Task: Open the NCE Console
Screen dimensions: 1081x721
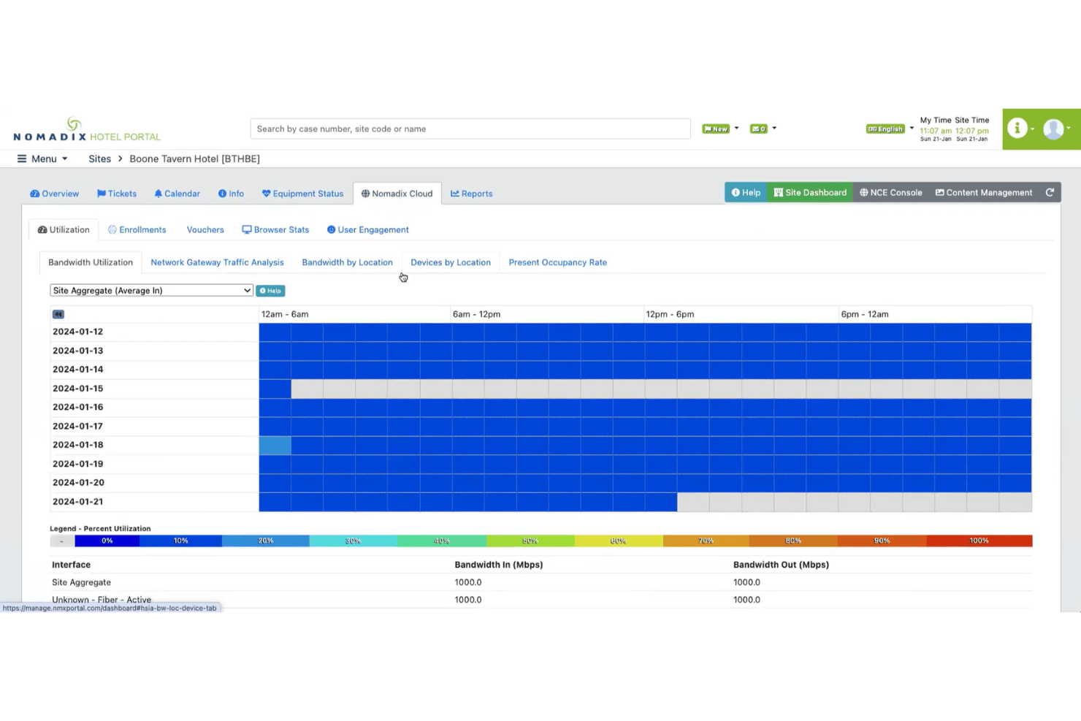Action: (x=890, y=193)
